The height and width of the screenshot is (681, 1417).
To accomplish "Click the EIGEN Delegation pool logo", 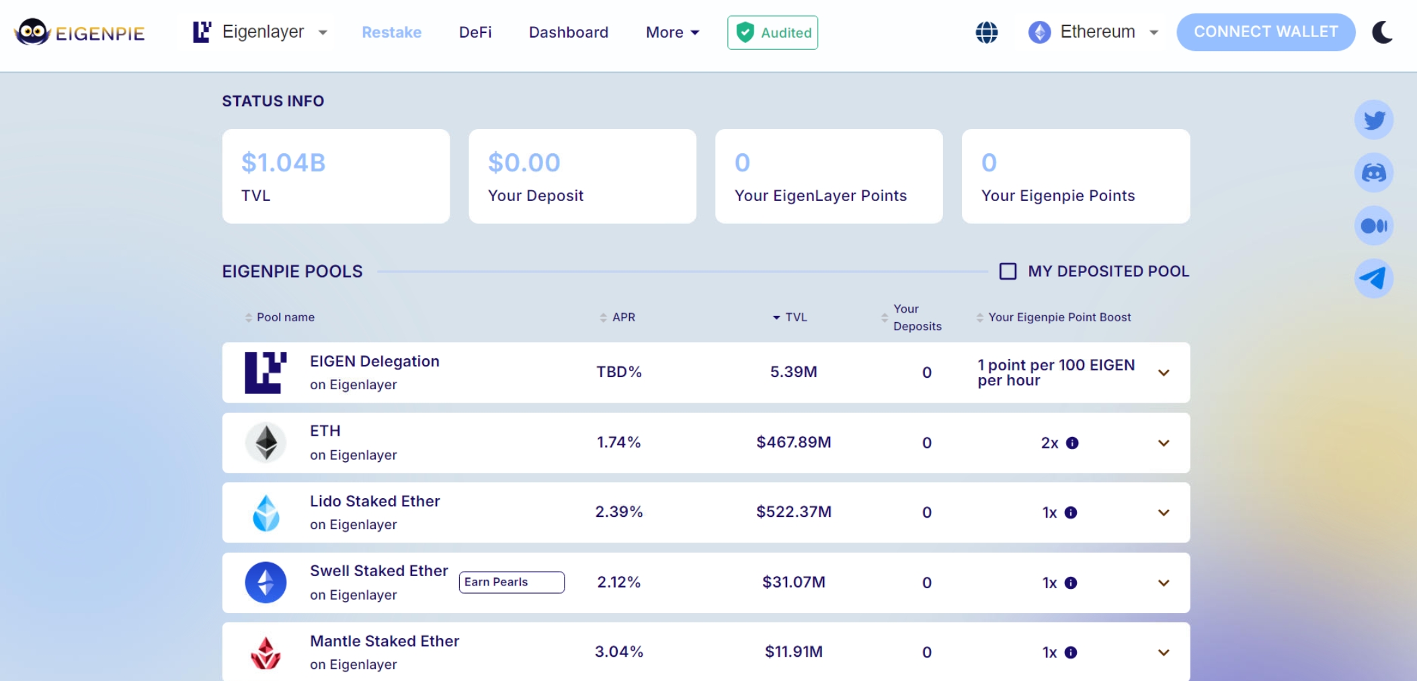I will click(266, 372).
